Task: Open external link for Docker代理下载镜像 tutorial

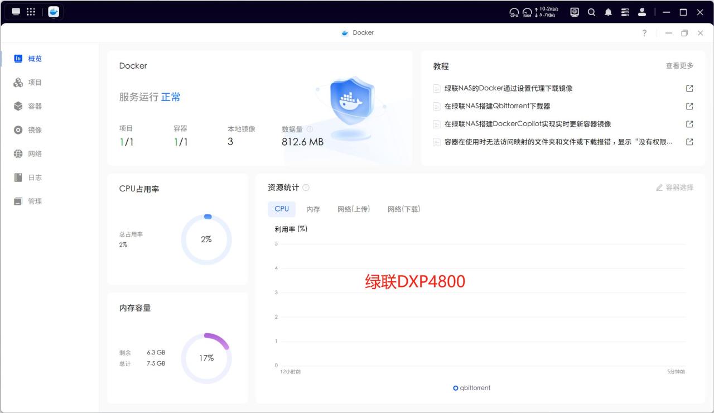Action: pyautogui.click(x=689, y=88)
